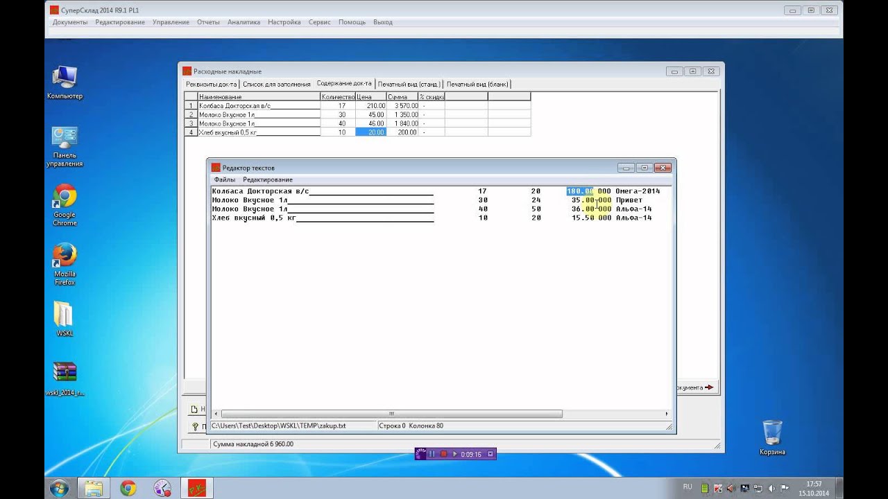Screen dimensions: 888x499
Task: Click the sum cell 3 570.00
Action: (402, 106)
